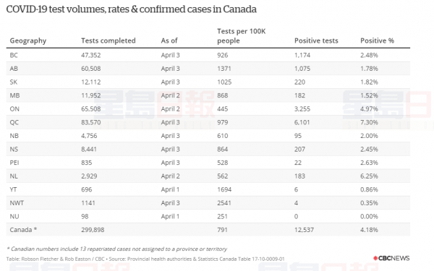
Task: Click the As of column header
Action: [169, 40]
